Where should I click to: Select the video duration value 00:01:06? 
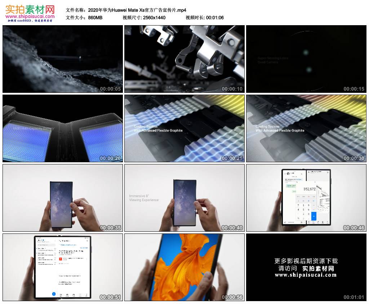click(215, 18)
